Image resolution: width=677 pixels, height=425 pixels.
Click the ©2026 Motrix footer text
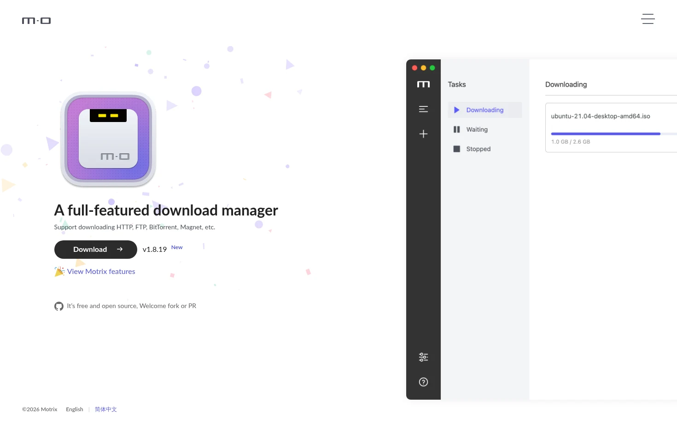coord(40,409)
